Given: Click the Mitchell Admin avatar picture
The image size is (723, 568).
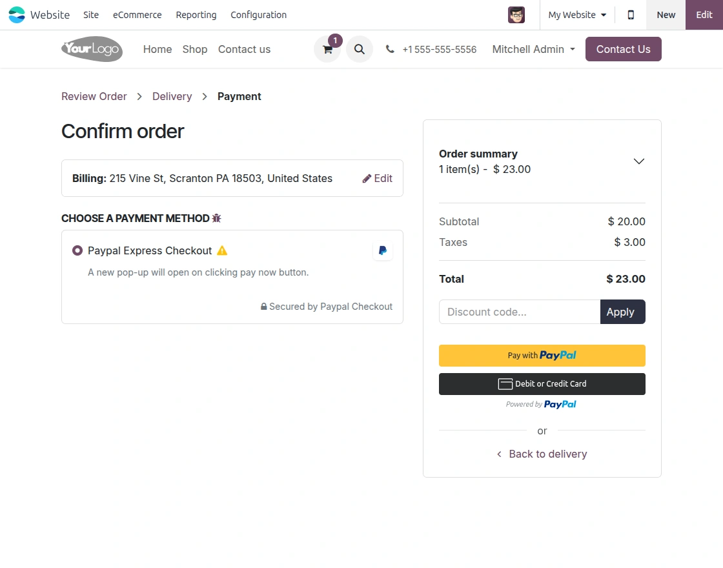Looking at the screenshot, I should pos(516,14).
